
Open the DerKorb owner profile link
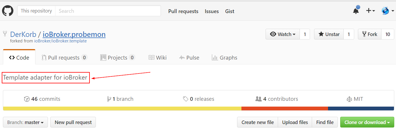pos(23,34)
